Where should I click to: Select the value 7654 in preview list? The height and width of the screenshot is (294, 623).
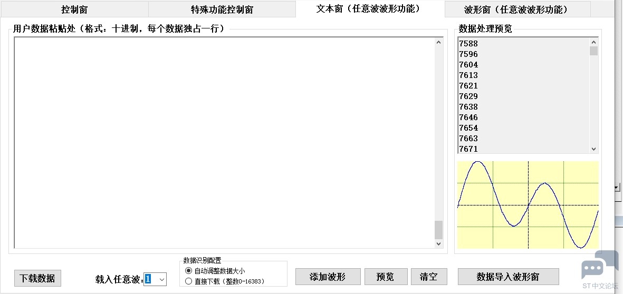(x=468, y=128)
